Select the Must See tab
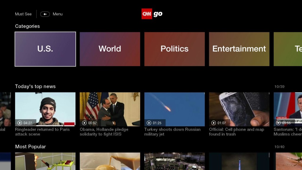 coord(23,14)
